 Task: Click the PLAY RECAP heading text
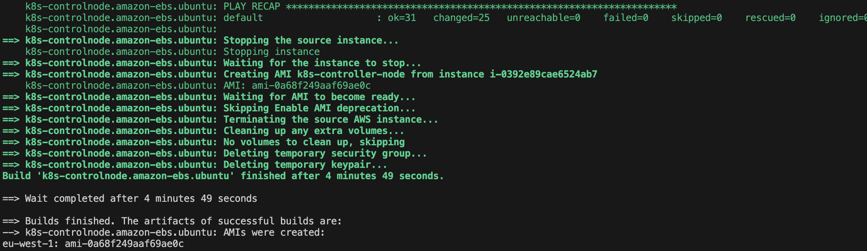pos(251,6)
